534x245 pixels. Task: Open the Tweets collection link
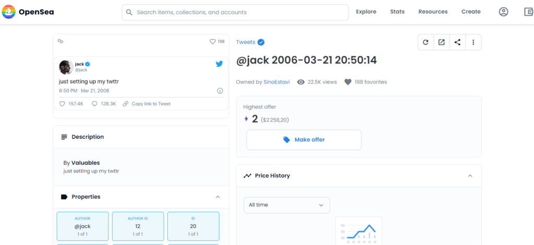coord(246,42)
